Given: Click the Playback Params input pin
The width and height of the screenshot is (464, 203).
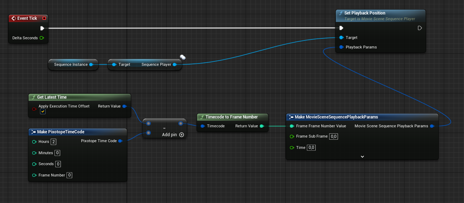Looking at the screenshot, I should [x=341, y=47].
